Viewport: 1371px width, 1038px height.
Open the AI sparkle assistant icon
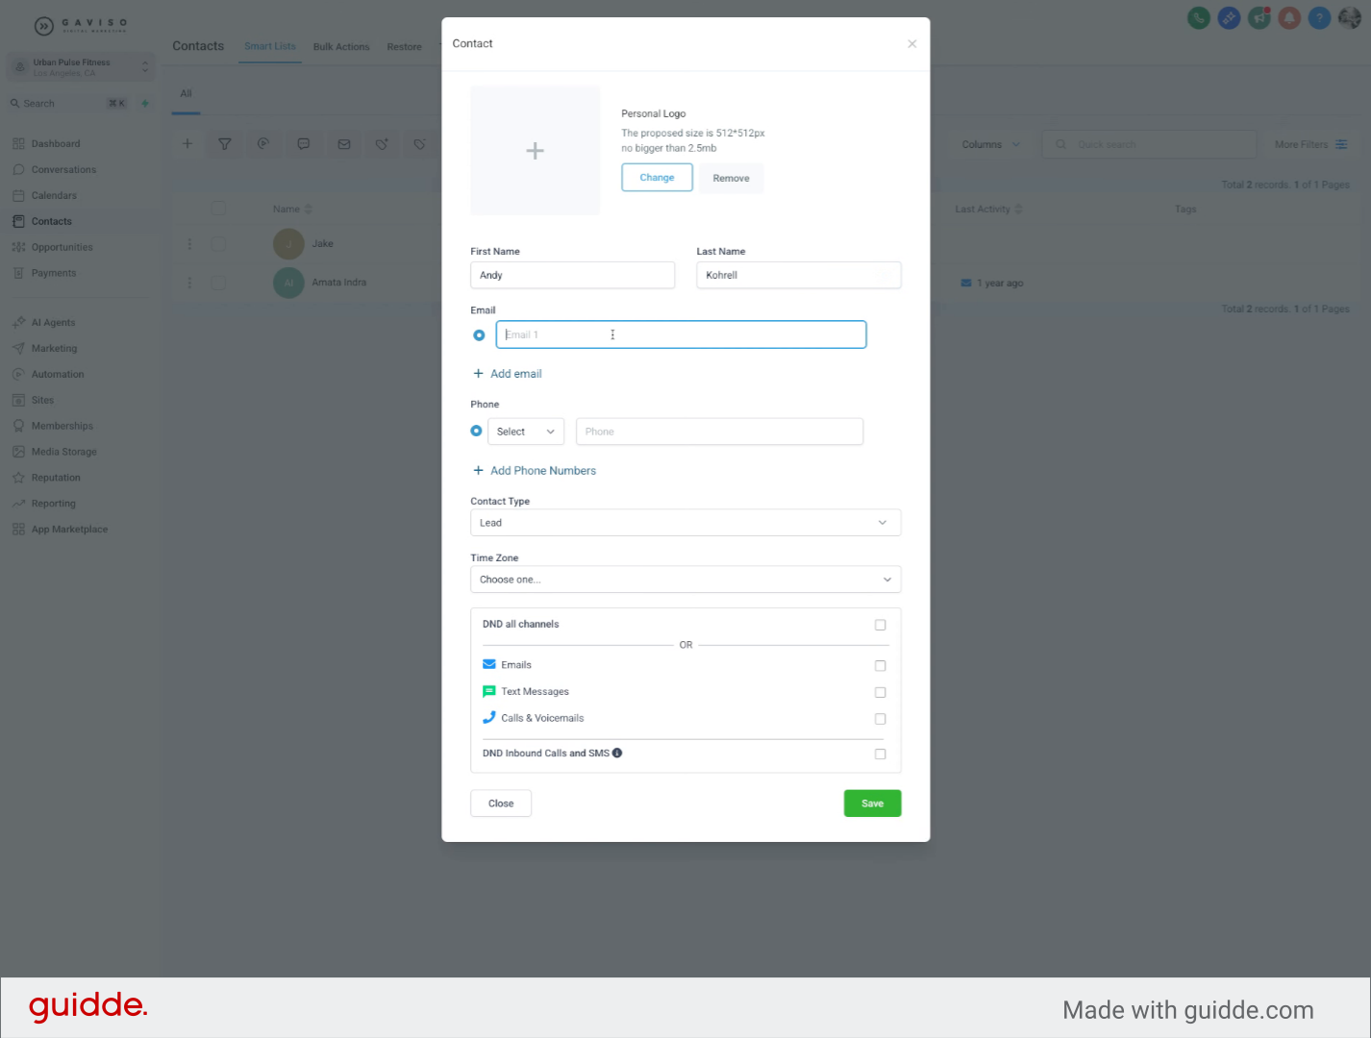(x=1229, y=17)
